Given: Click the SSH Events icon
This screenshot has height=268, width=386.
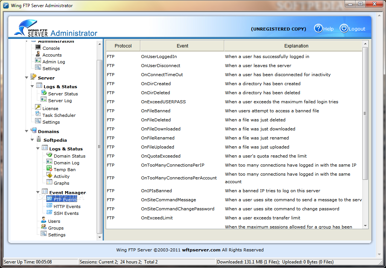Looking at the screenshot, I should [x=49, y=212].
